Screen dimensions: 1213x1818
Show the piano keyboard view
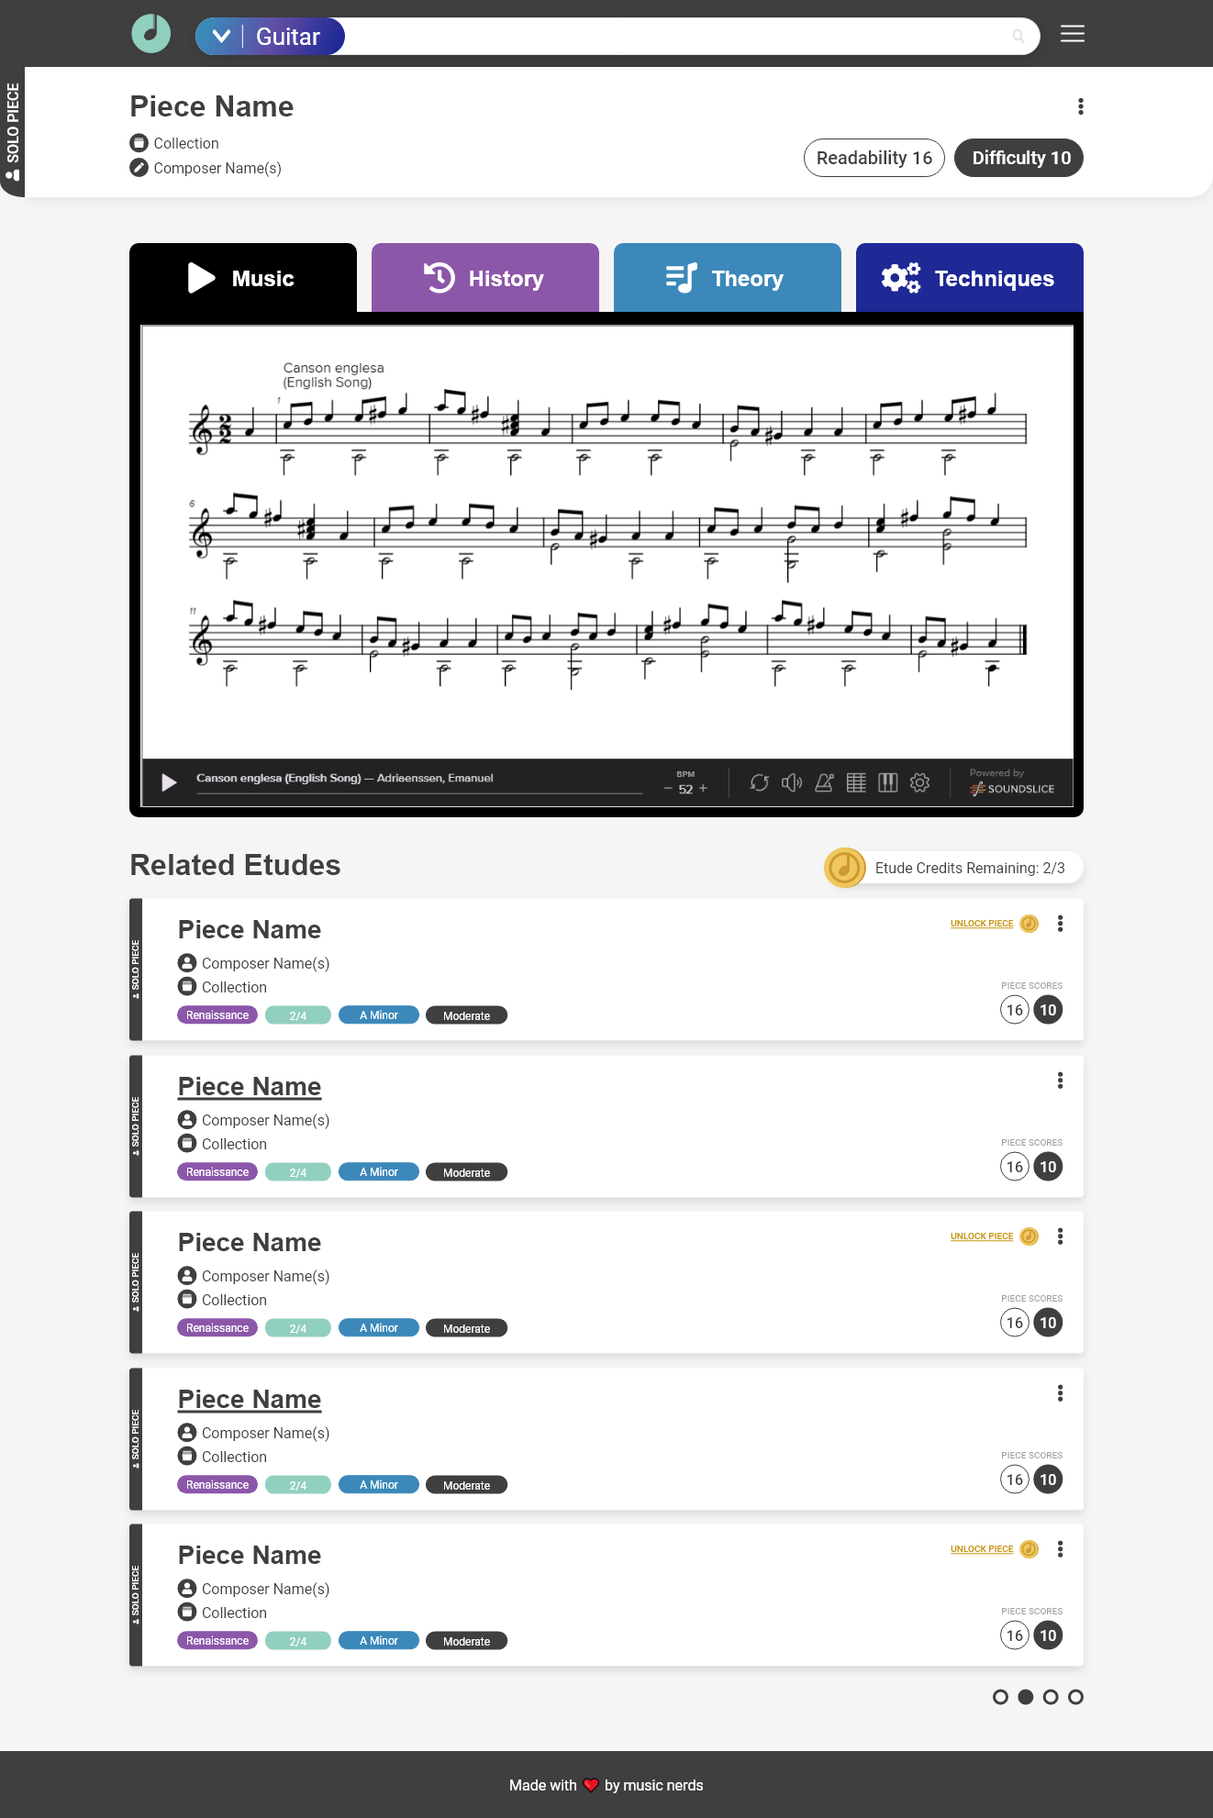887,782
